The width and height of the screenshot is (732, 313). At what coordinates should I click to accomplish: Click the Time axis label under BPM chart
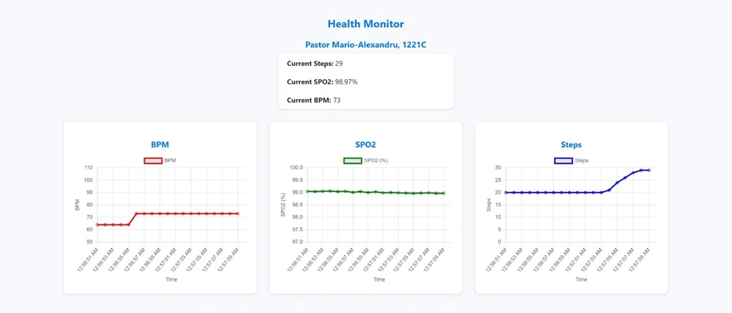(172, 279)
